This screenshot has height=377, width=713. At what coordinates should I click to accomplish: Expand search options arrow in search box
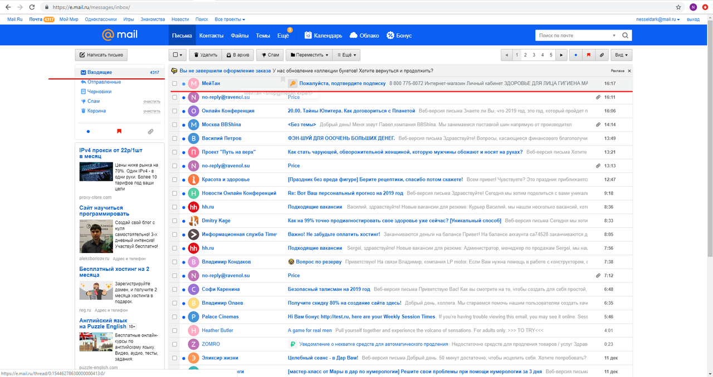[614, 36]
